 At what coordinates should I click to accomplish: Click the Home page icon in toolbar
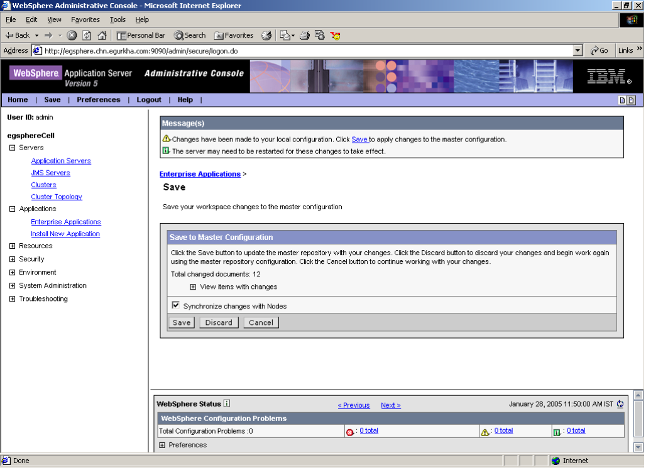(x=102, y=35)
